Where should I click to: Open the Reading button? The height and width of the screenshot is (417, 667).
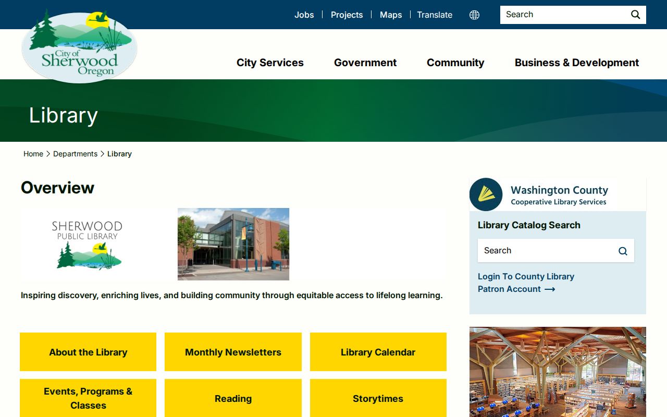click(233, 398)
